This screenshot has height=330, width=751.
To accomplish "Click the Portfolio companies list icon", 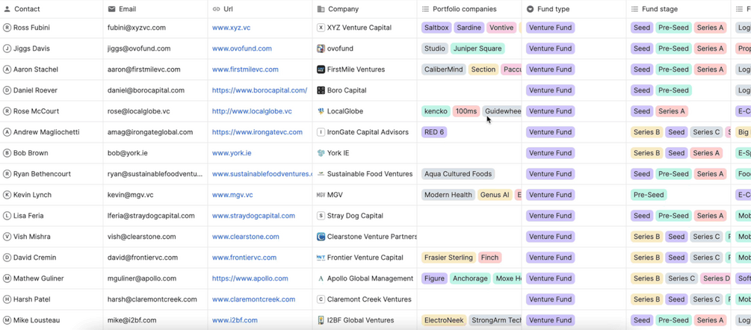I will pyautogui.click(x=425, y=9).
